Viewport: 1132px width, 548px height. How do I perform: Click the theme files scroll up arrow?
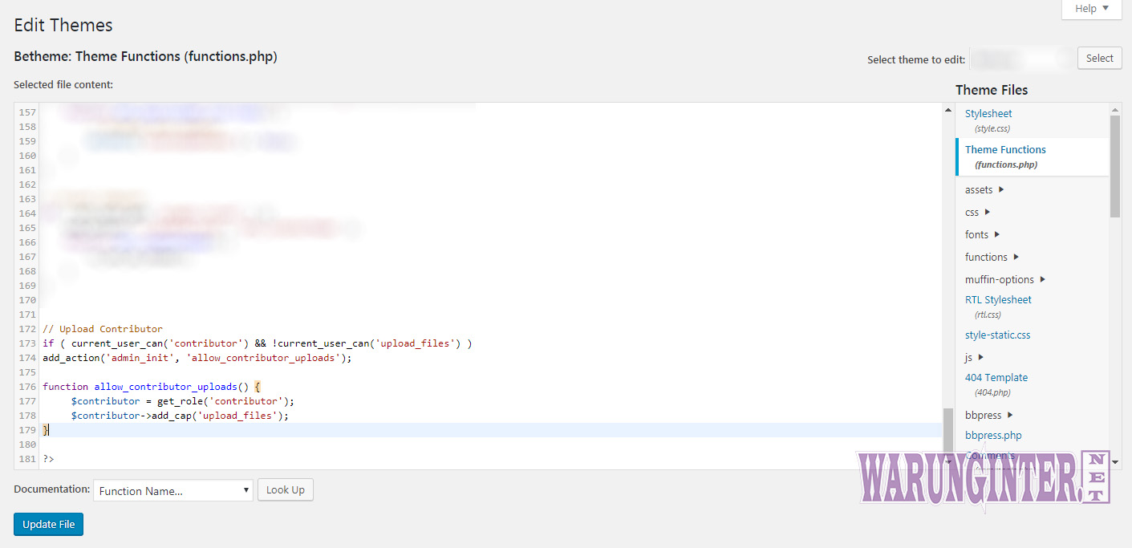[x=1115, y=109]
